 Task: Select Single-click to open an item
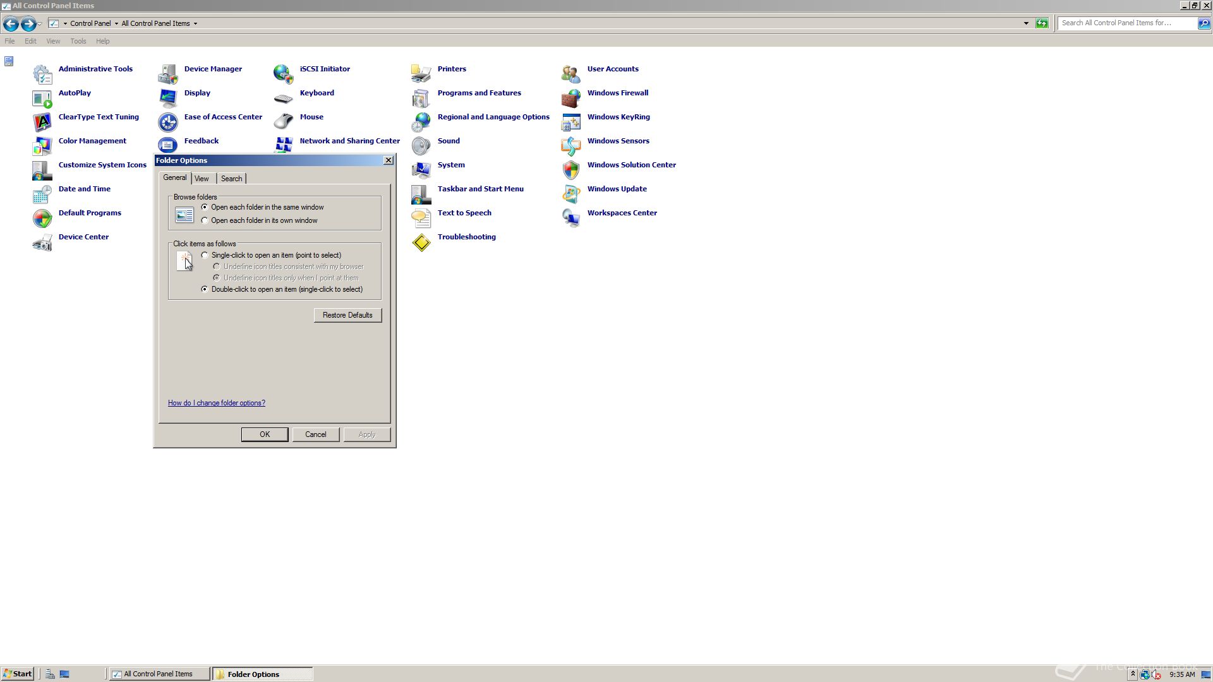click(205, 255)
